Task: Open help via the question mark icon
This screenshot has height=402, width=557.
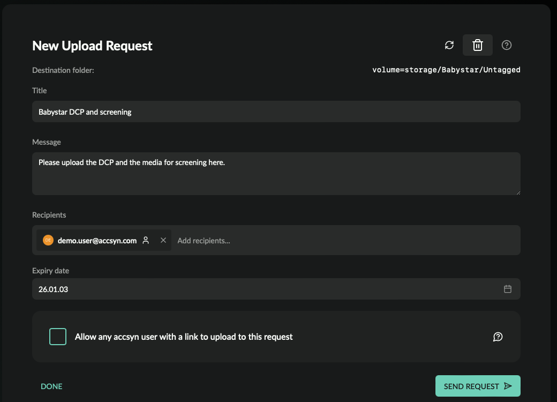Action: [x=506, y=45]
